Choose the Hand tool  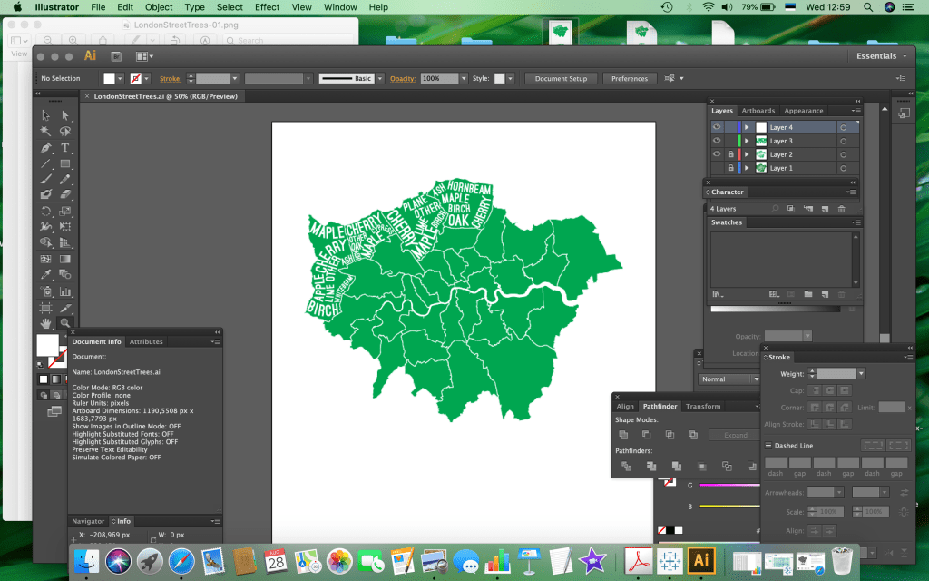45,323
